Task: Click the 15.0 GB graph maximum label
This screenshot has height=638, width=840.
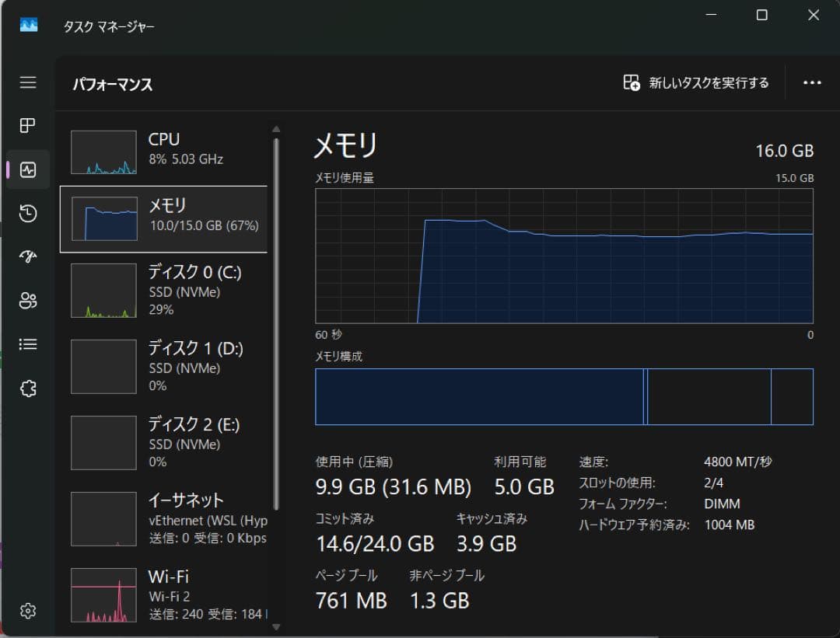Action: point(794,178)
